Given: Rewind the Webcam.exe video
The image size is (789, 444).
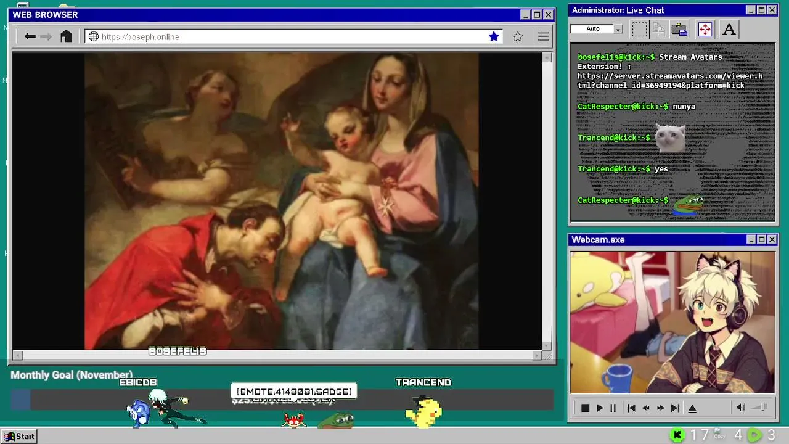Looking at the screenshot, I should (x=646, y=408).
